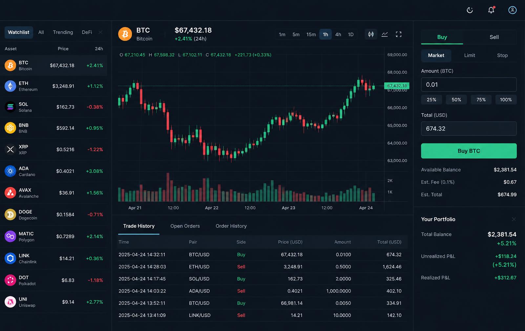Set chart interval to 5m
This screenshot has width=525, height=331.
(x=296, y=34)
